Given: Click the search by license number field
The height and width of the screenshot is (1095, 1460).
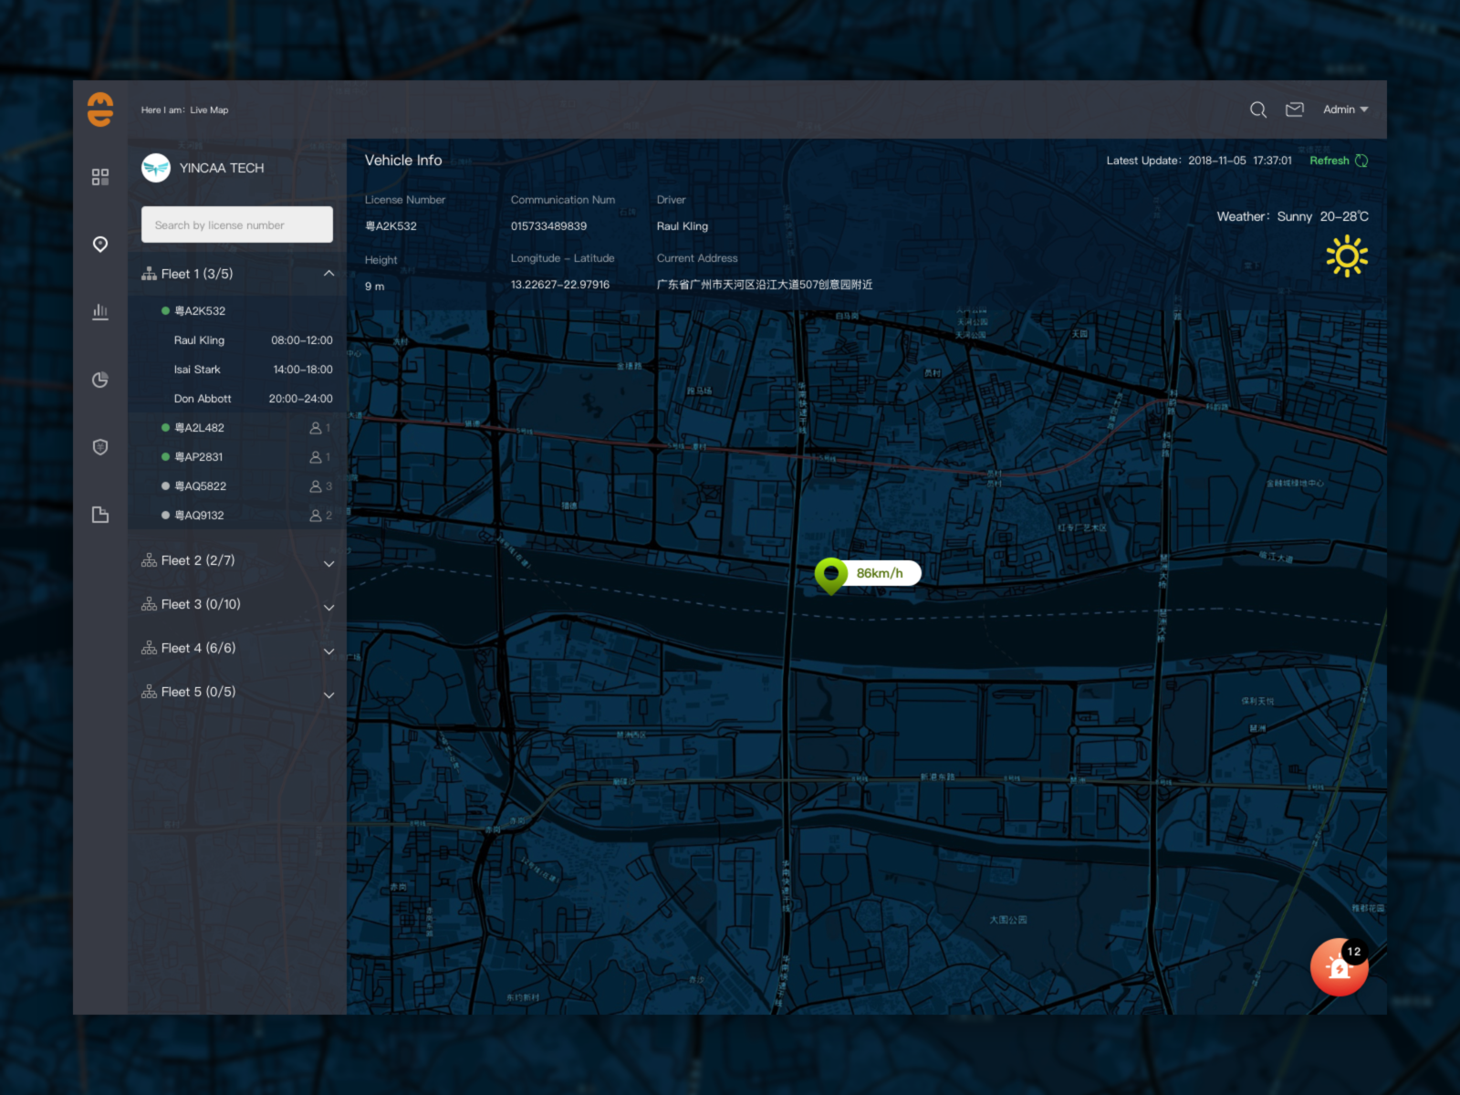Looking at the screenshot, I should tap(236, 224).
